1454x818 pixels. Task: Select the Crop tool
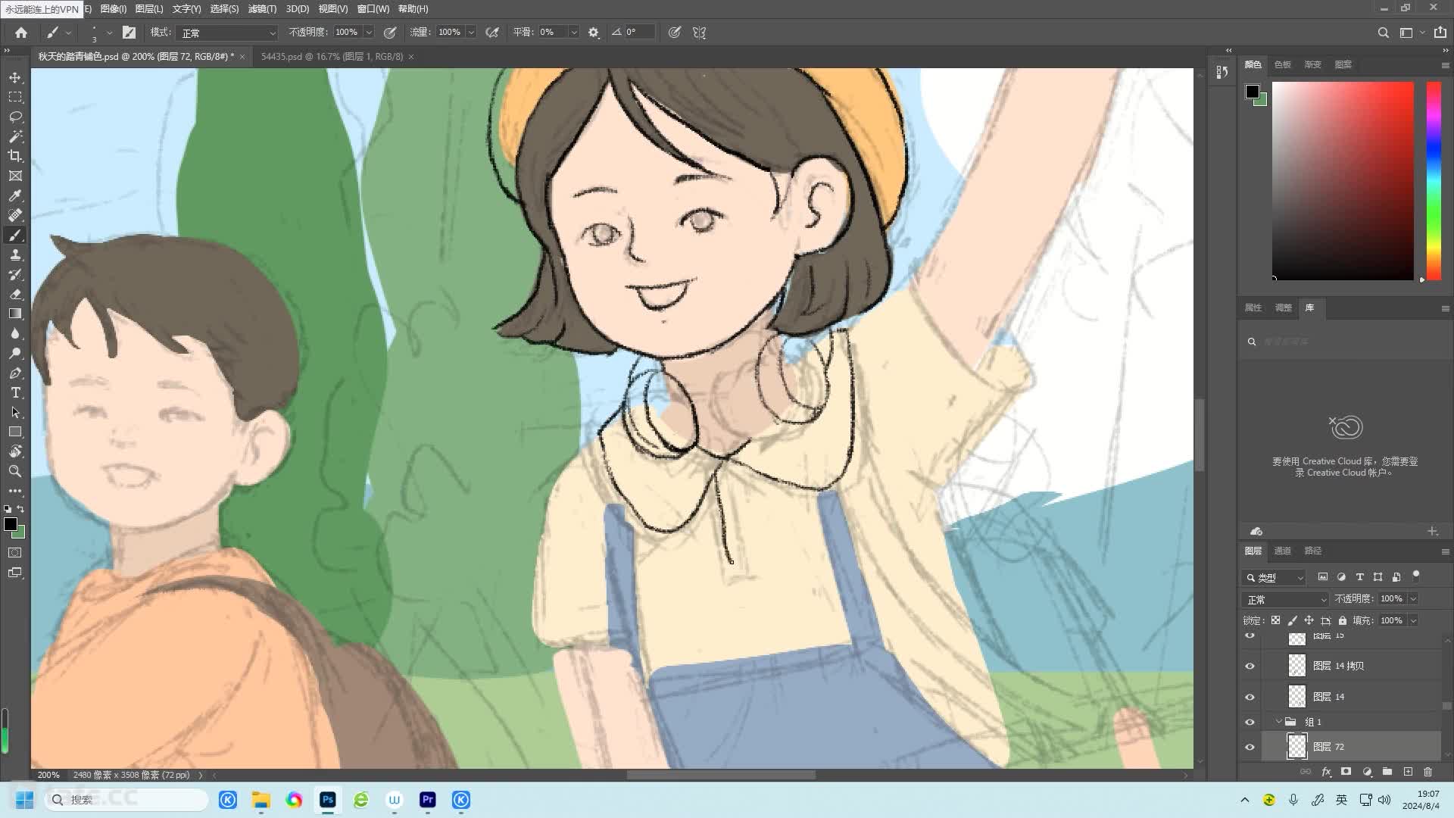click(15, 156)
